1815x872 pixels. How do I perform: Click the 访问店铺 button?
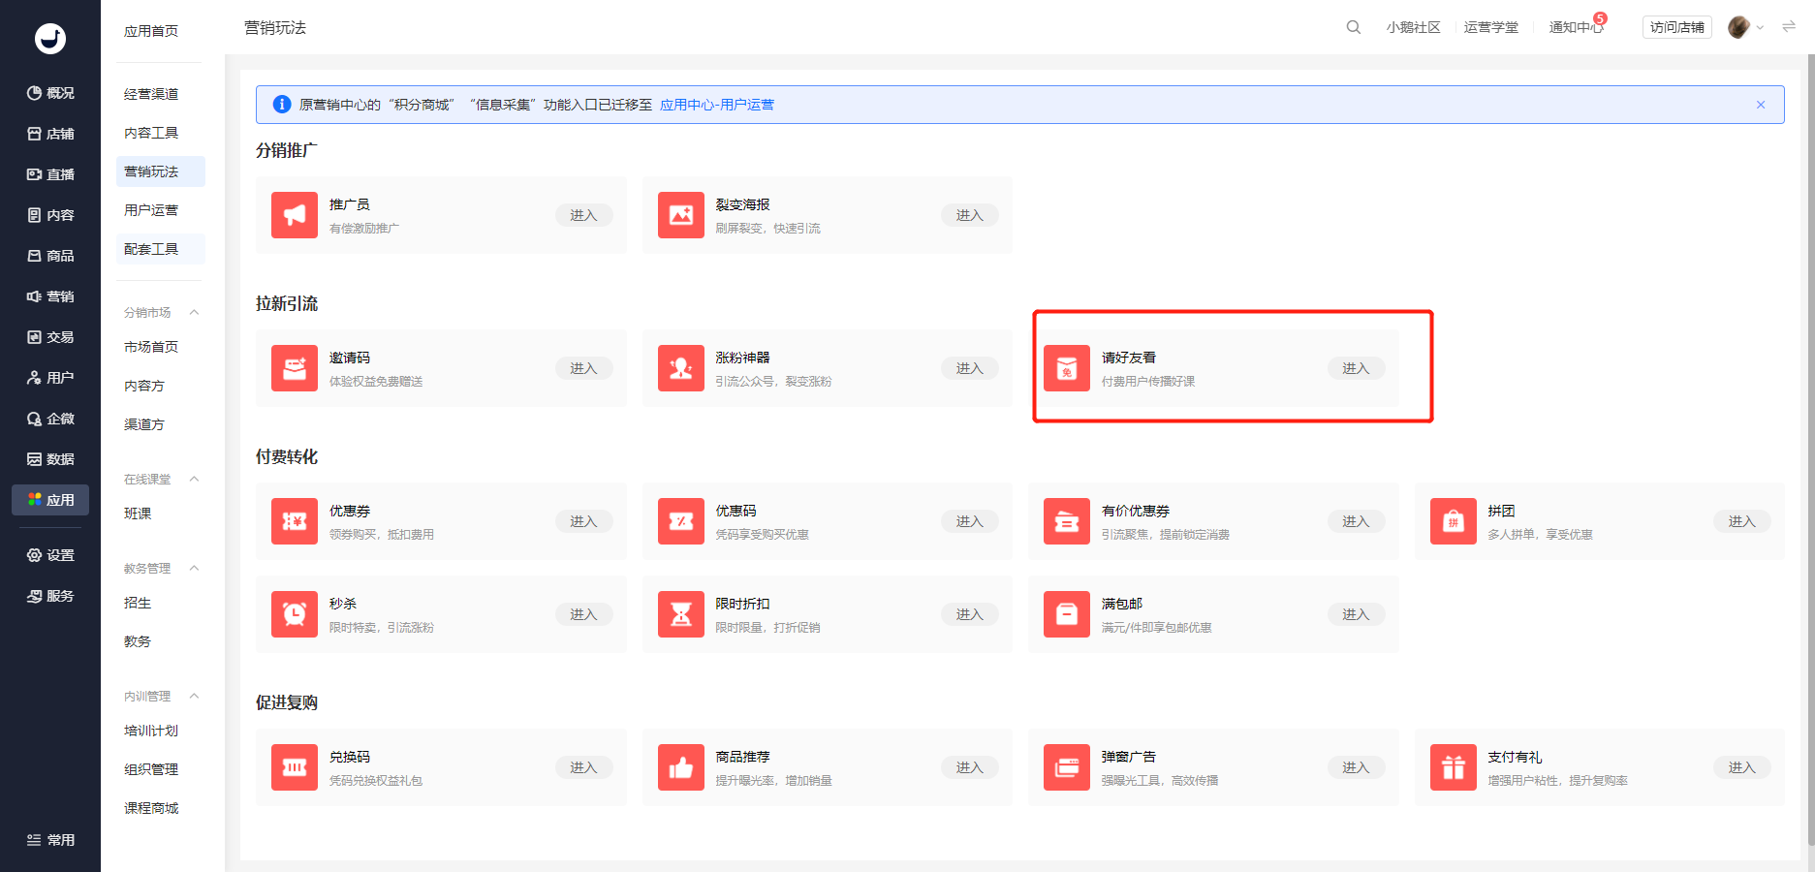1677,27
